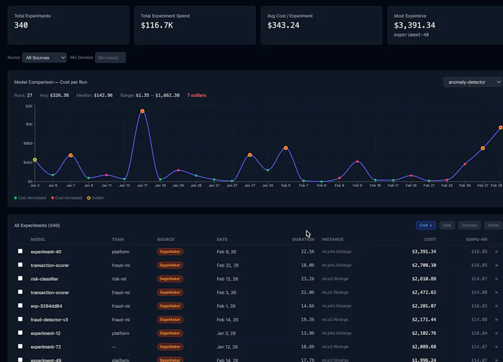
Task: Open the anomaly-detector model dropdown
Action: coord(473,82)
